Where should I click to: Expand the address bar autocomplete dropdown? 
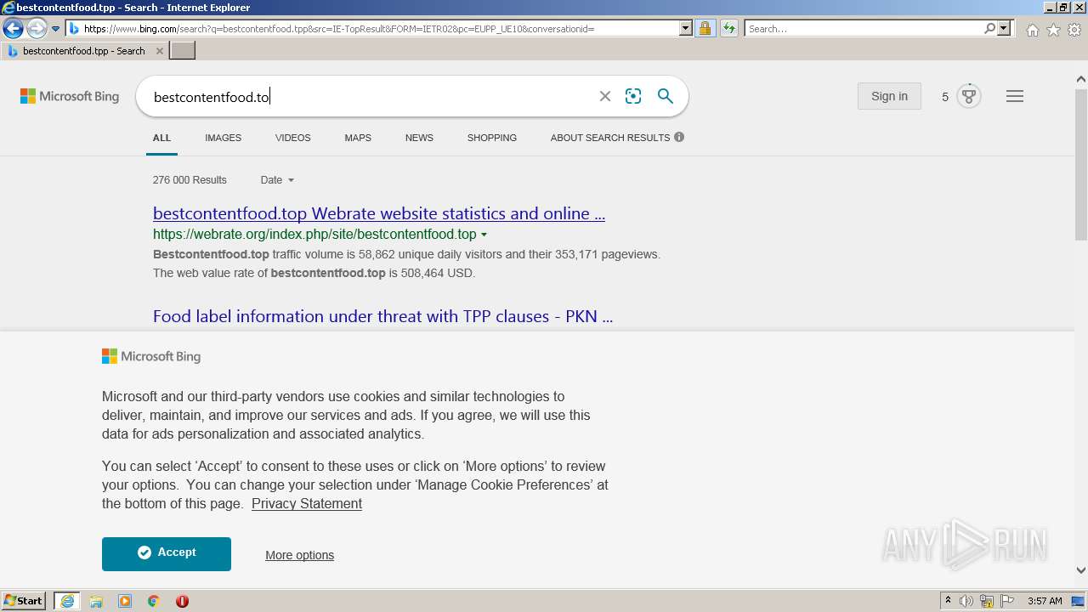click(x=686, y=29)
